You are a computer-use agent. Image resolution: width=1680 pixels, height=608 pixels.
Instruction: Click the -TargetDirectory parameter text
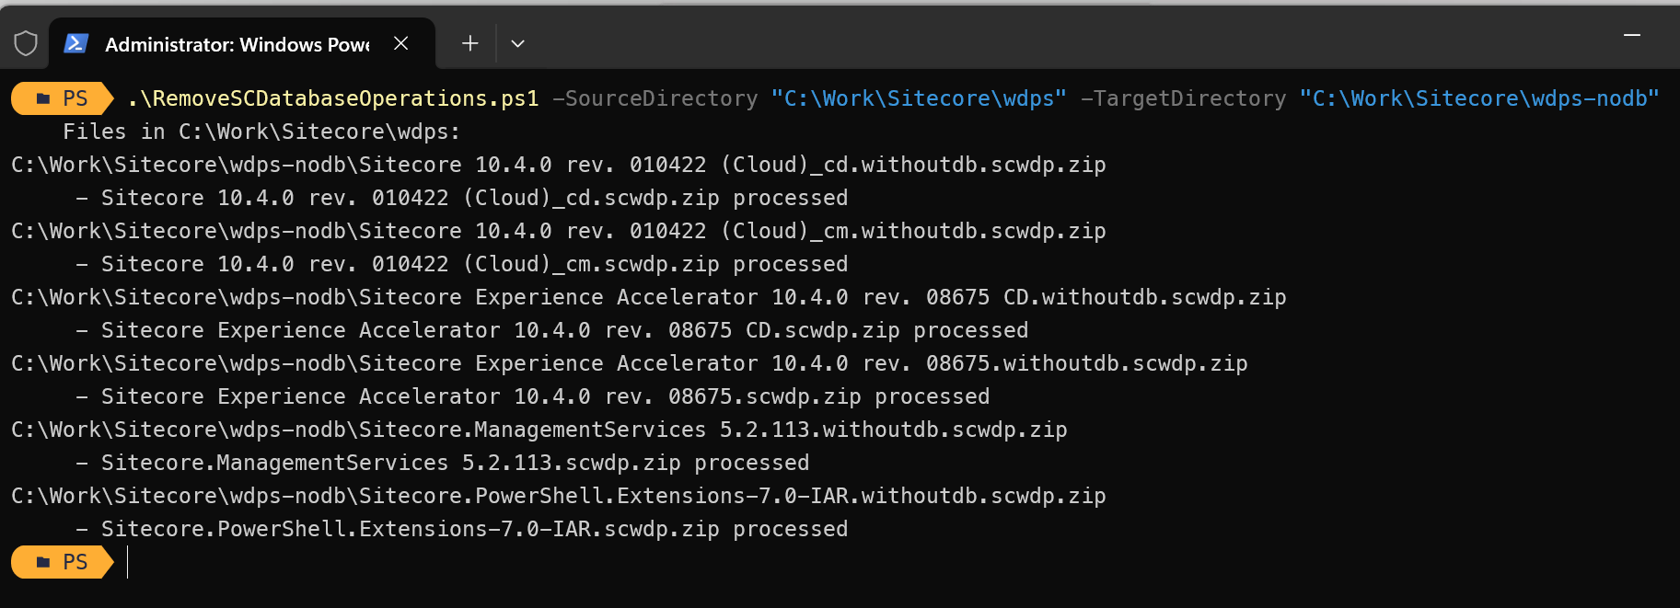point(1184,98)
